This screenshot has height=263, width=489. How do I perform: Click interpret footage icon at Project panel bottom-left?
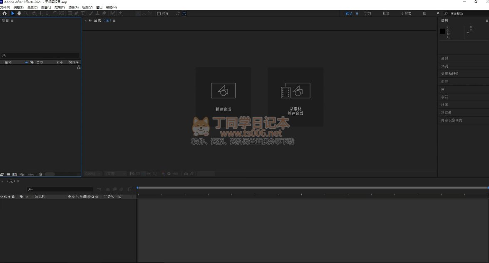point(2,175)
